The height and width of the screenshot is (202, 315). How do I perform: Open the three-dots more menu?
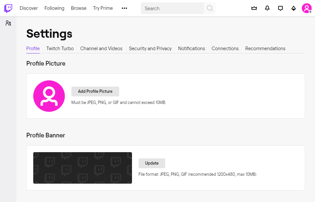point(124,8)
